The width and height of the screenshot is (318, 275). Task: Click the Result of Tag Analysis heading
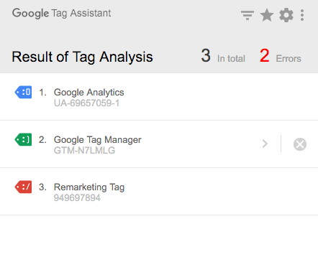(x=82, y=57)
